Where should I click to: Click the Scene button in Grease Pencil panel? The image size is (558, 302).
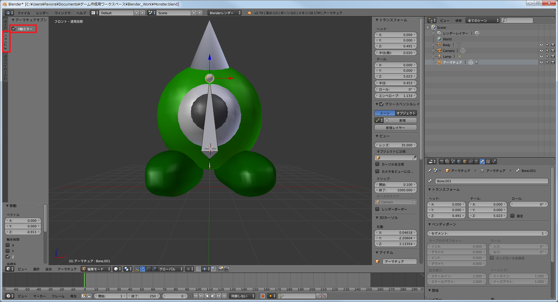(384, 113)
